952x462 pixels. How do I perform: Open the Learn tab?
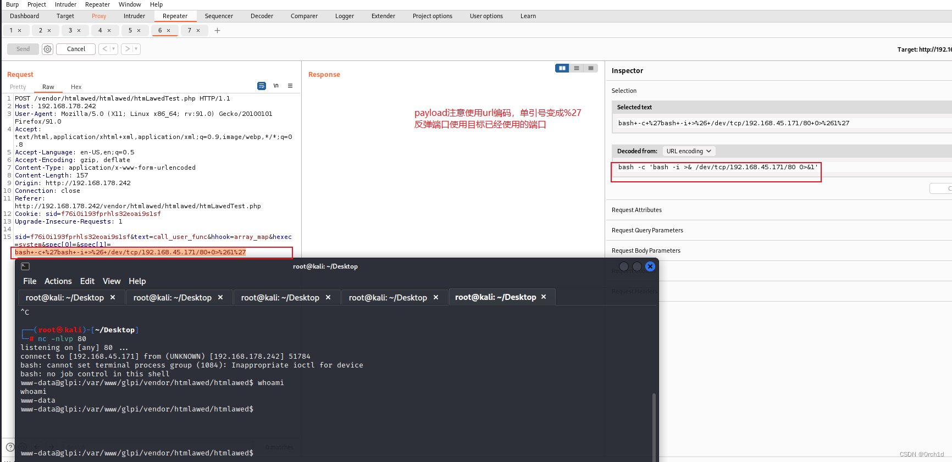pyautogui.click(x=528, y=16)
